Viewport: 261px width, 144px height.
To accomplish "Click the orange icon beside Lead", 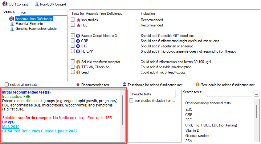I will [78, 72].
